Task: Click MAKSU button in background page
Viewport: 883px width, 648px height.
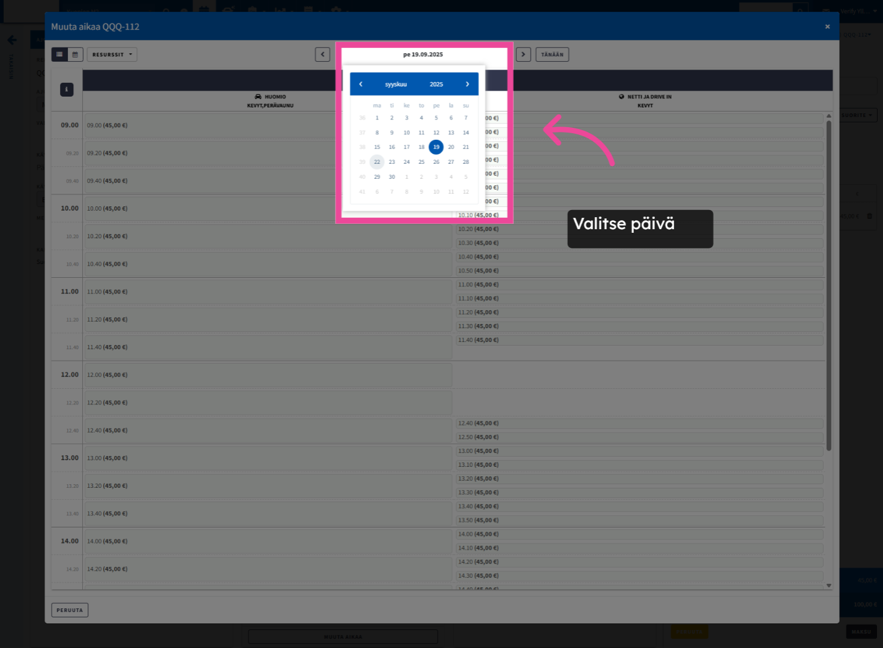Action: 861,632
